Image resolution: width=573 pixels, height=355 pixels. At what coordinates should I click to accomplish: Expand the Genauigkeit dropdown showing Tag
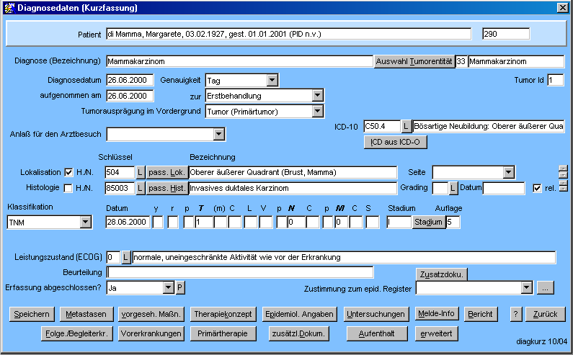coord(272,80)
